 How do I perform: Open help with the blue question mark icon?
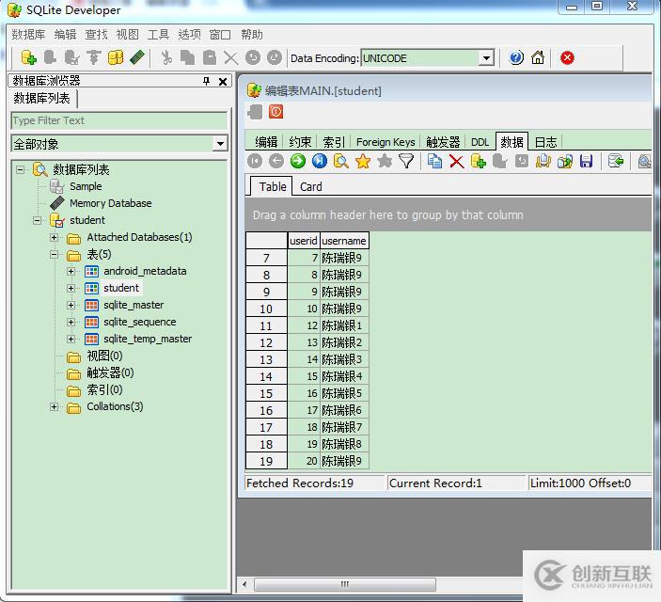(516, 57)
